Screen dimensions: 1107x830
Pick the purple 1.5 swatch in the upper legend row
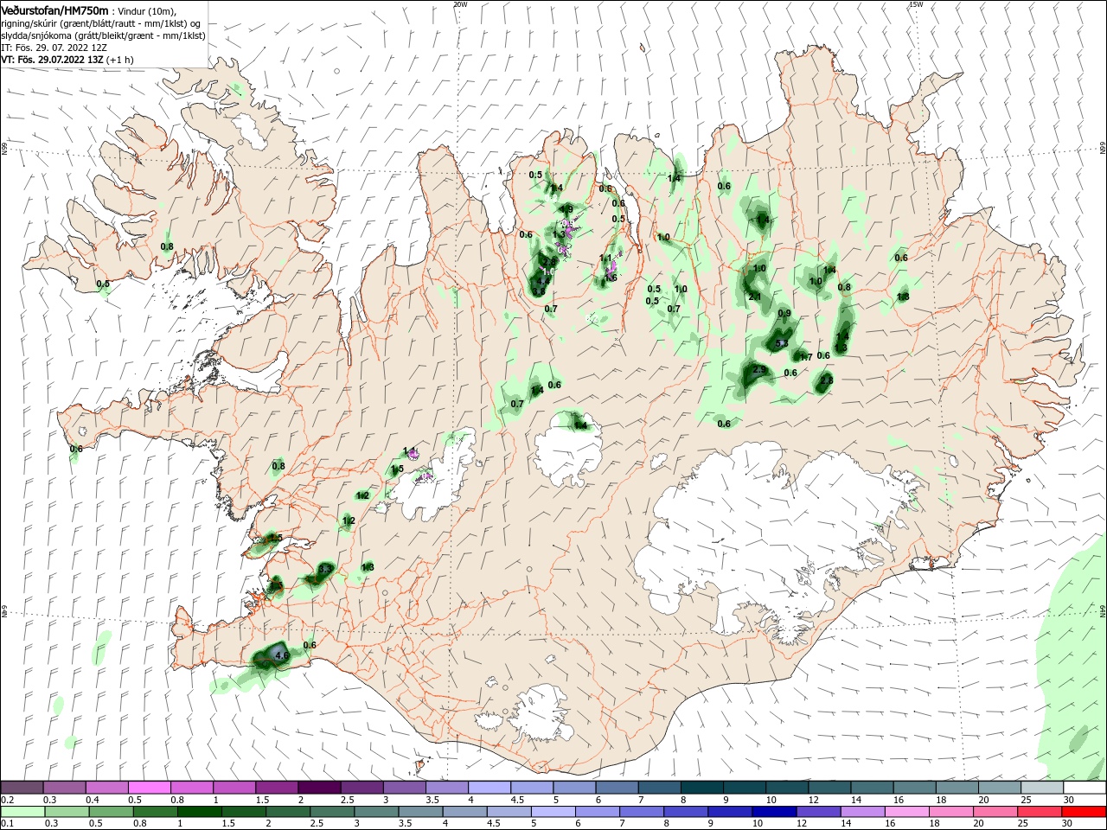coord(277,788)
